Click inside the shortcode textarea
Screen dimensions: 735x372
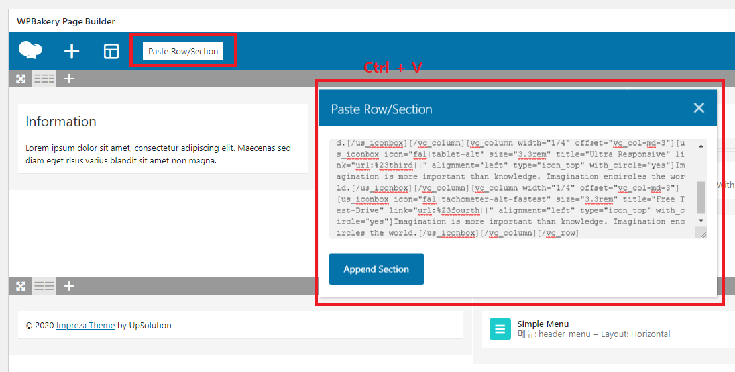[513, 188]
